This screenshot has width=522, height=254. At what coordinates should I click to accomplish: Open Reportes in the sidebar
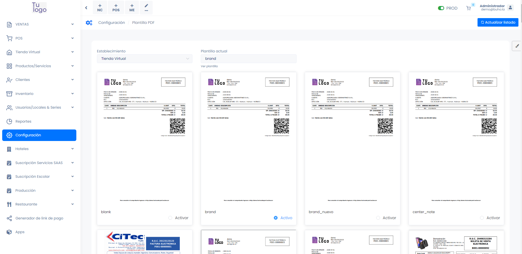23,122
